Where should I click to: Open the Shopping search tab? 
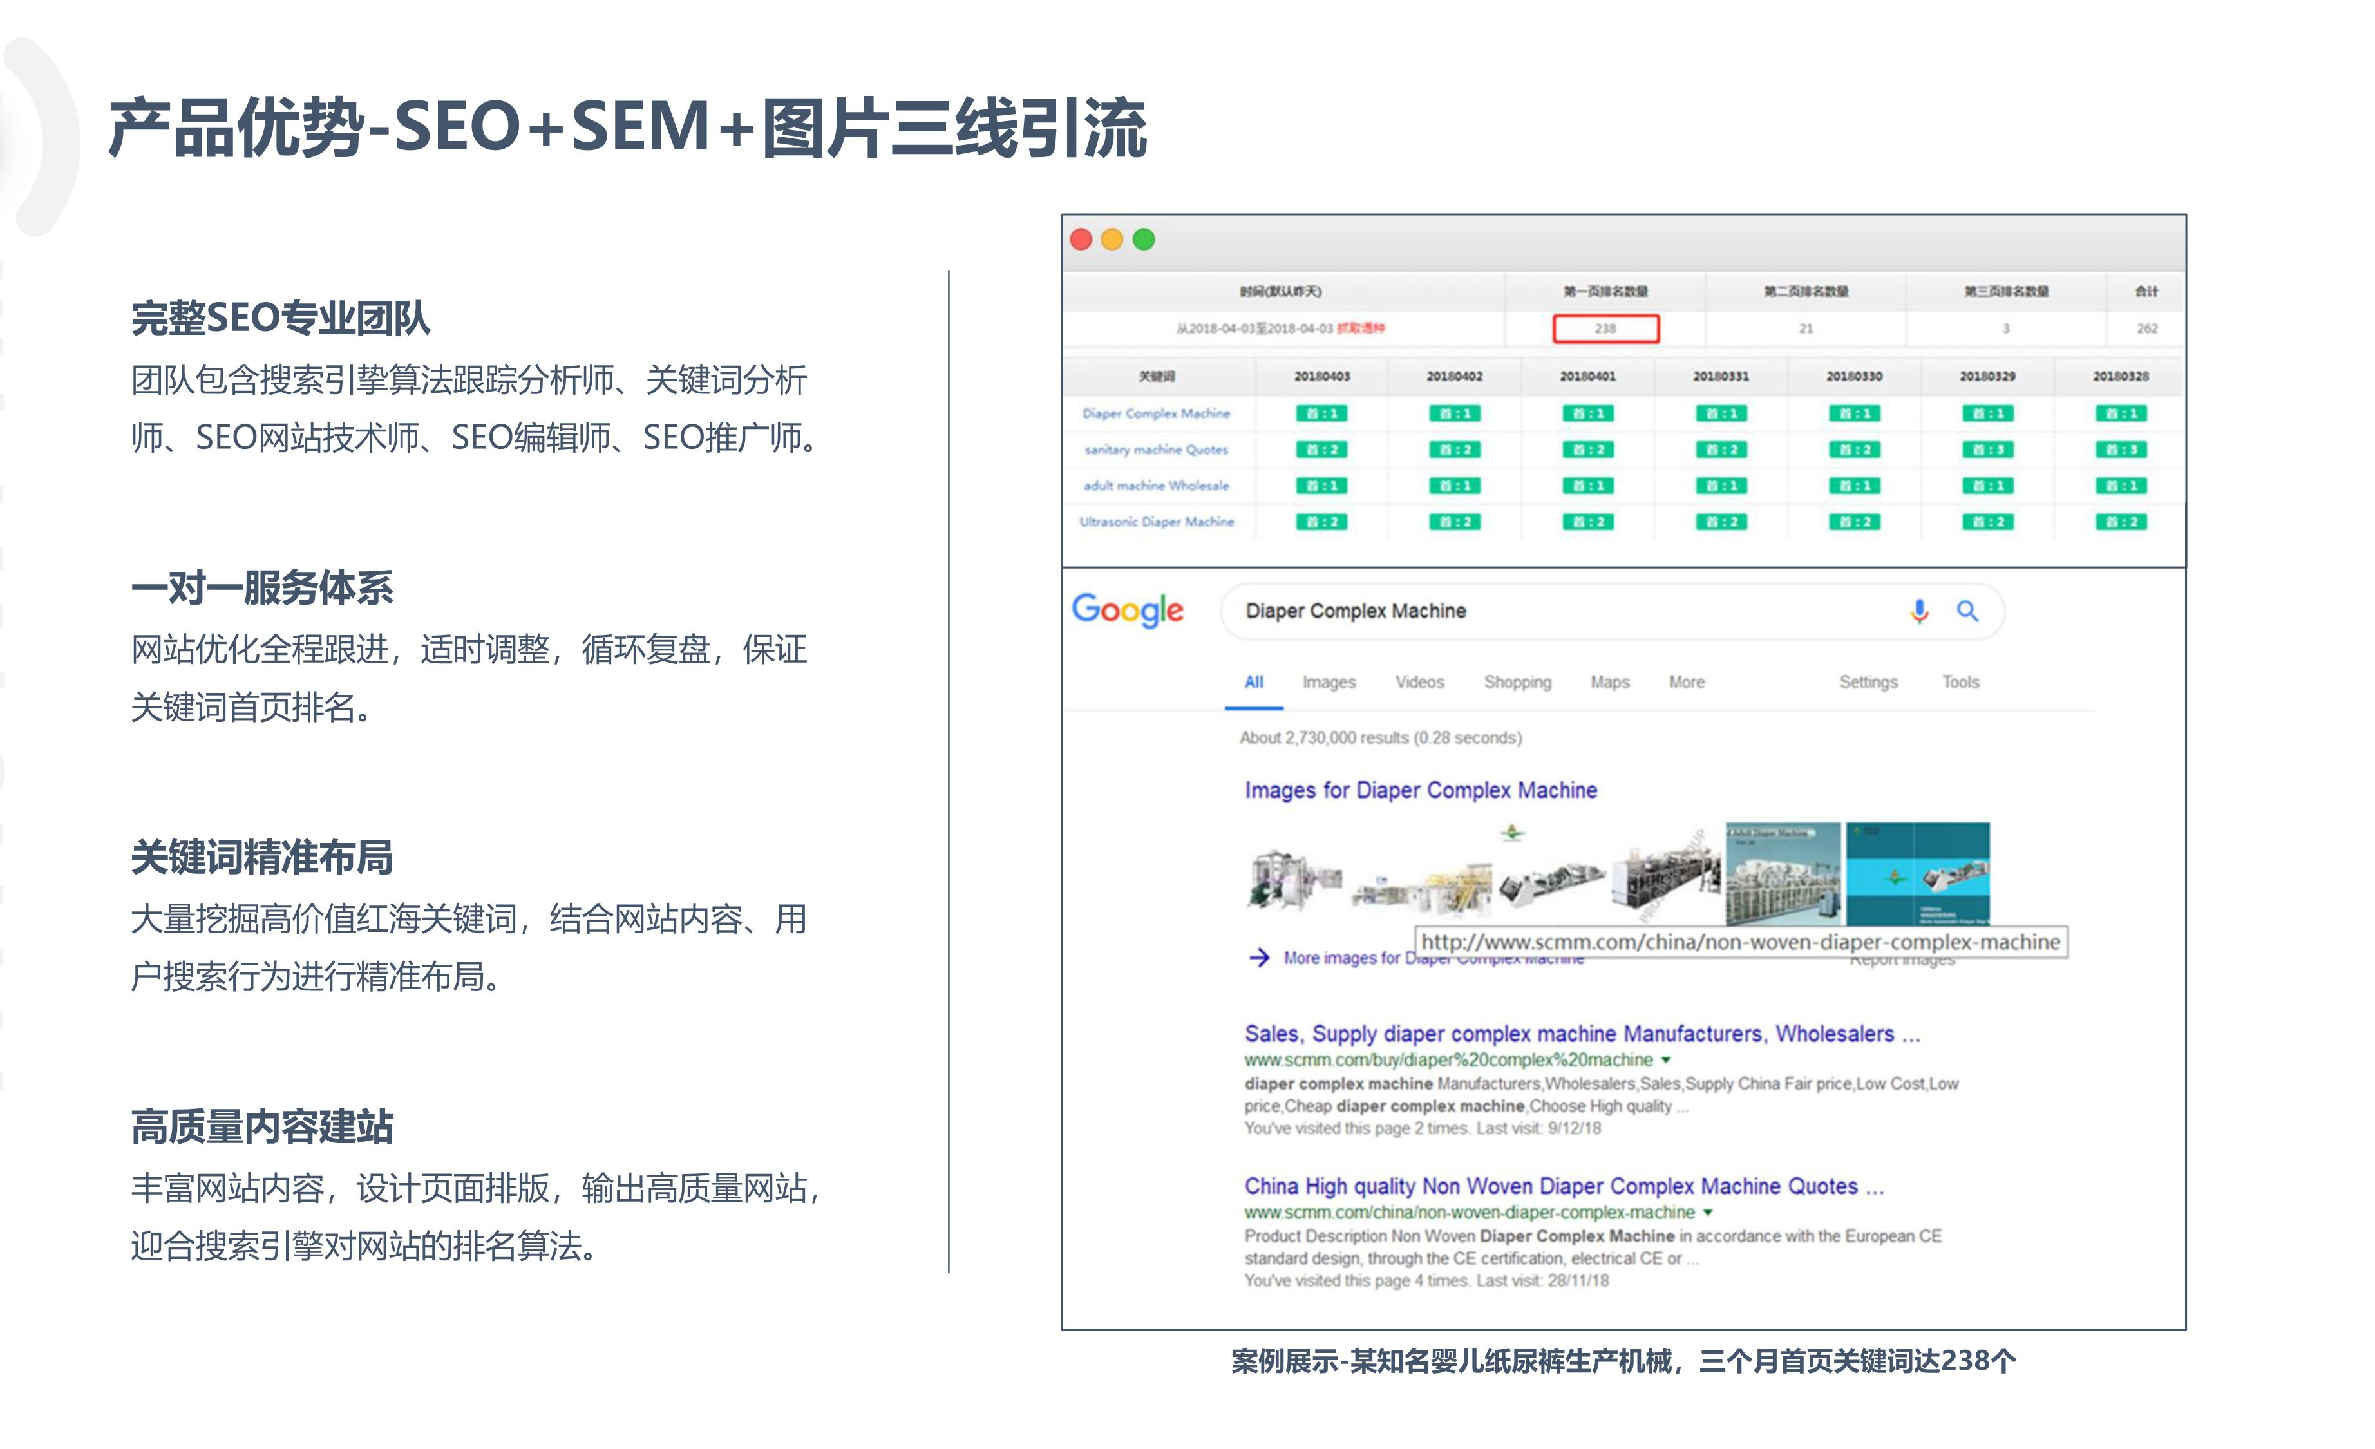1517,683
